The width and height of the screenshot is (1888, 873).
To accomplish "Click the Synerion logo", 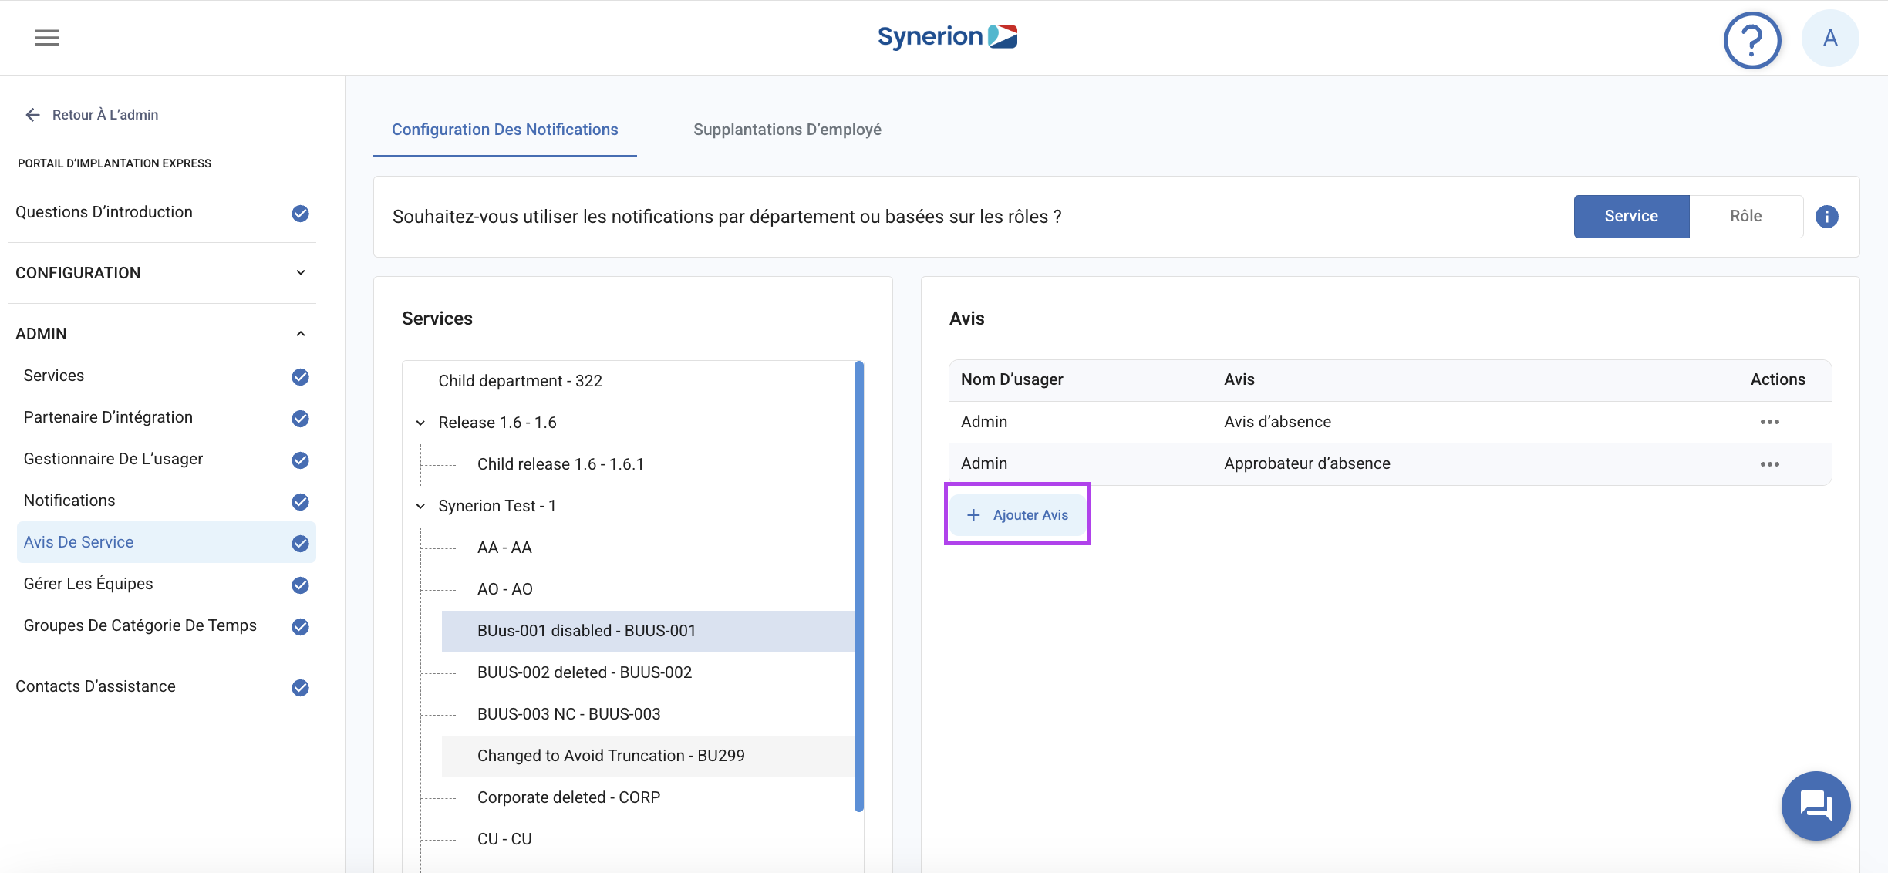I will [947, 36].
